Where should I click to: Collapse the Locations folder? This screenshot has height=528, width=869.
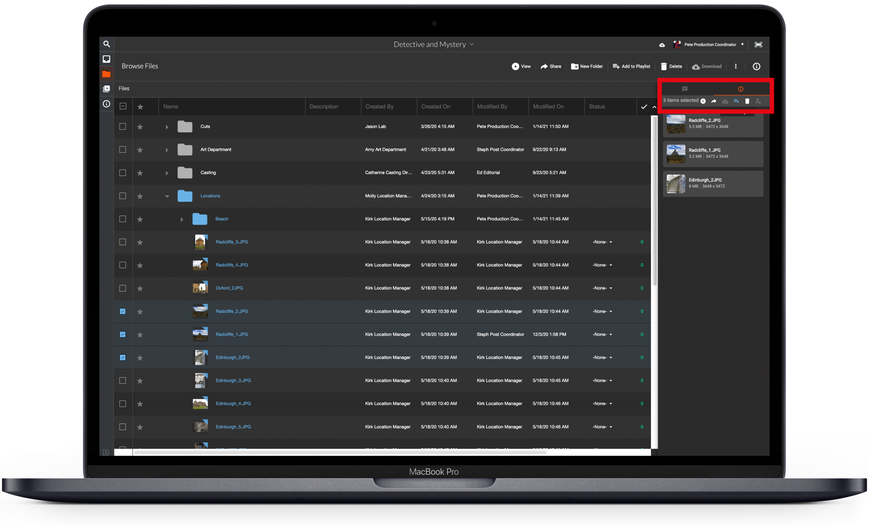[x=167, y=196]
